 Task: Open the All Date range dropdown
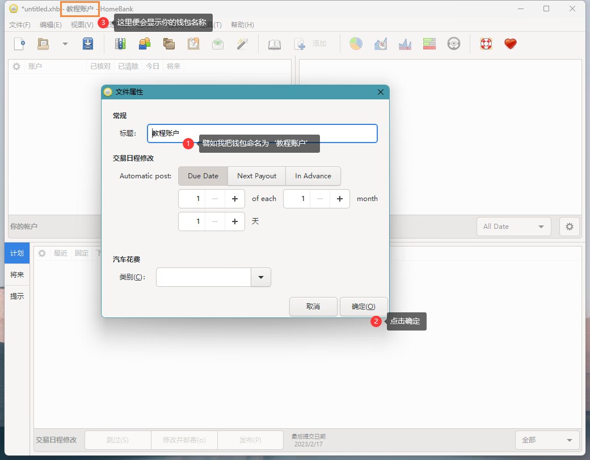513,227
